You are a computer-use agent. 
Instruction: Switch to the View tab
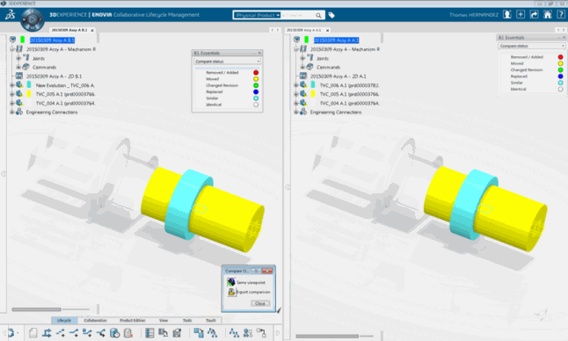click(x=164, y=321)
